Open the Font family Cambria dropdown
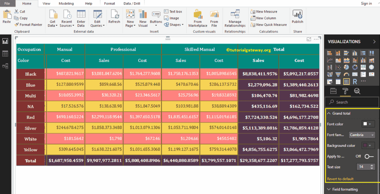This screenshot has height=194, width=380. (362, 135)
